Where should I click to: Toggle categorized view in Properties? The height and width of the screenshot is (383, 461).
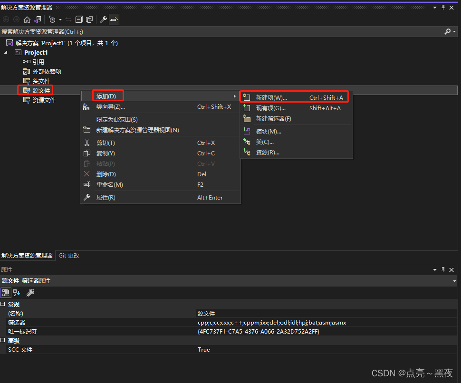6,293
